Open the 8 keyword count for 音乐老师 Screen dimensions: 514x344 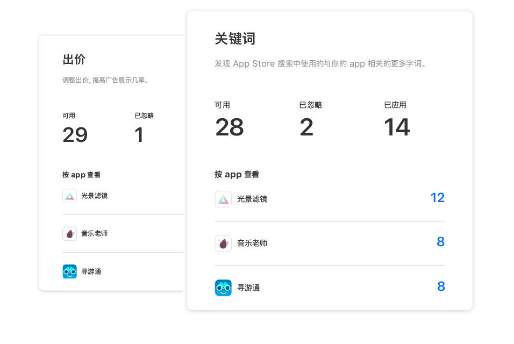(x=440, y=242)
